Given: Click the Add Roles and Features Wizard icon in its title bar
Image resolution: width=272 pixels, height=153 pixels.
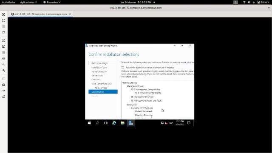Looking at the screenshot, I should [87, 45].
